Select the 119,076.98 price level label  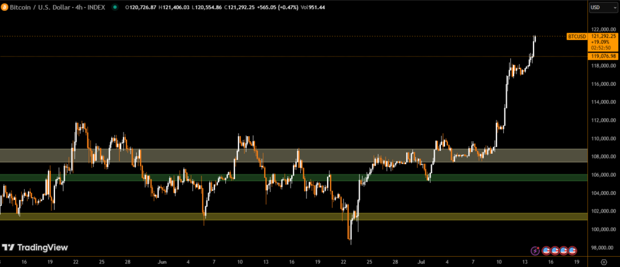click(x=604, y=56)
